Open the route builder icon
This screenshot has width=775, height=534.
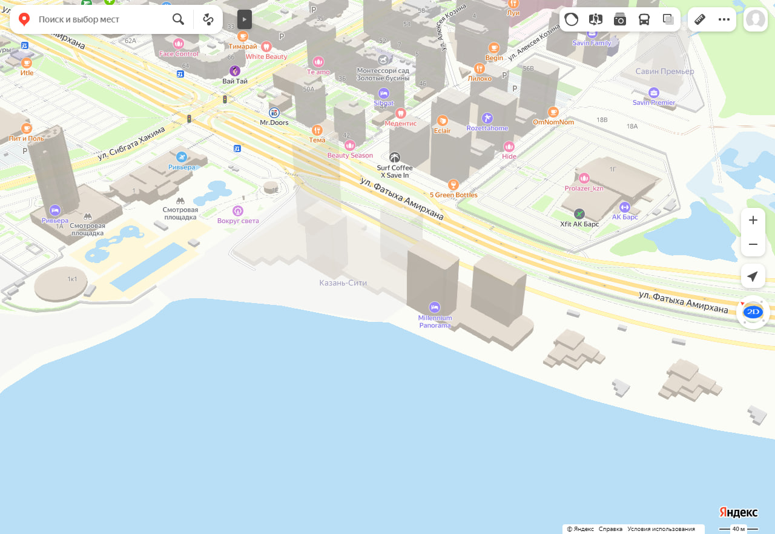click(208, 19)
